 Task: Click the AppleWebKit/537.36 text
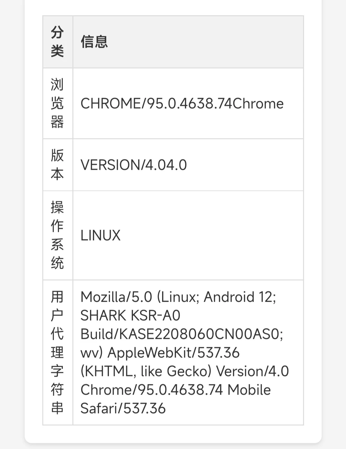pos(173,353)
